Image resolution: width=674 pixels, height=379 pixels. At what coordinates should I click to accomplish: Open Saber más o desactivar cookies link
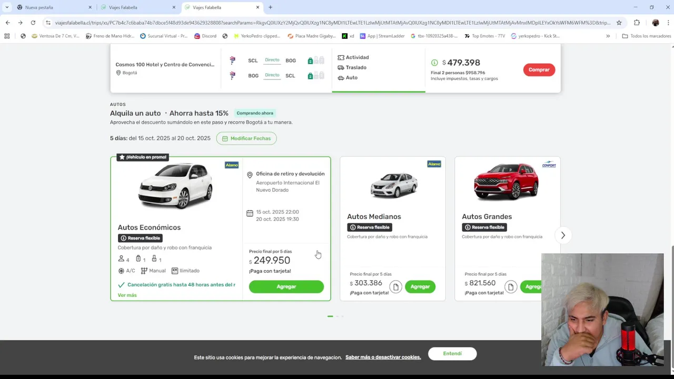click(x=383, y=357)
